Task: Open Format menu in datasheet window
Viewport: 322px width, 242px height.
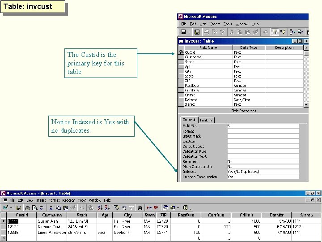Action: pos(54,200)
